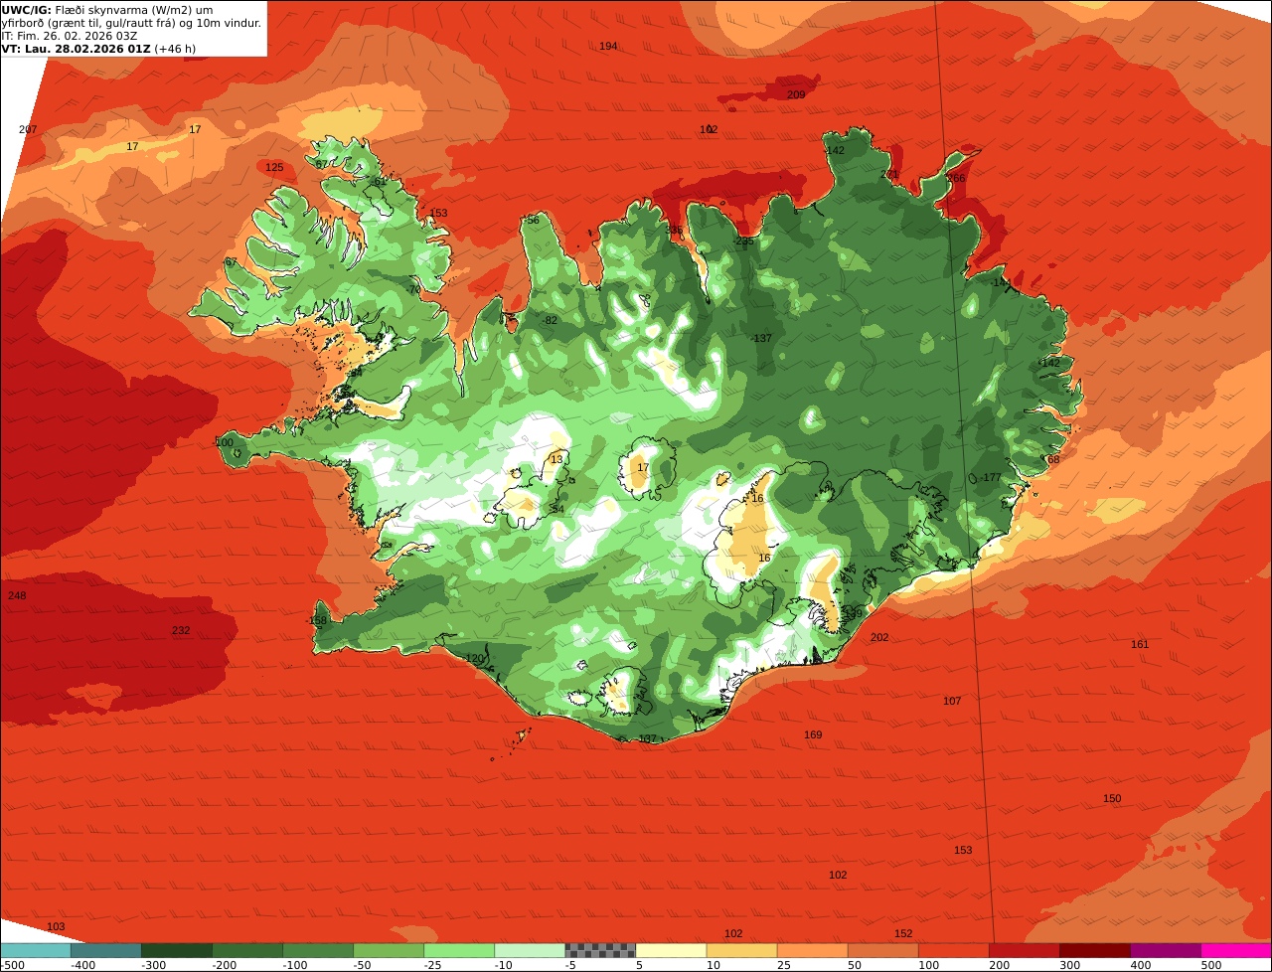Click the map value '68' off the east coast
Viewport: 1272px width, 972px height.
pyautogui.click(x=1053, y=459)
